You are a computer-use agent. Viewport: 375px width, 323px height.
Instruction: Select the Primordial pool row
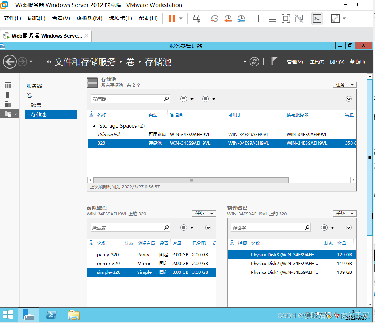point(222,135)
